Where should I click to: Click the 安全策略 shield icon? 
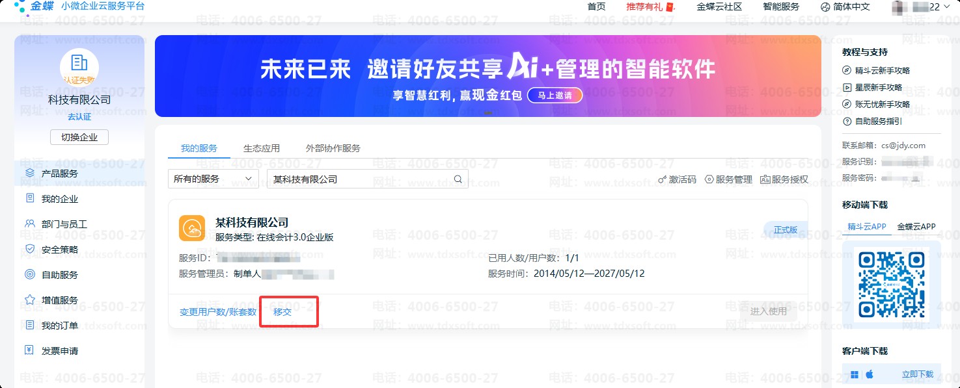click(x=29, y=249)
